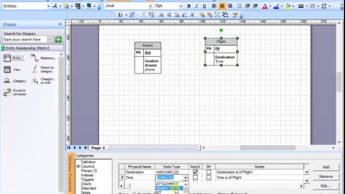Click the Edit... button

tap(326, 186)
